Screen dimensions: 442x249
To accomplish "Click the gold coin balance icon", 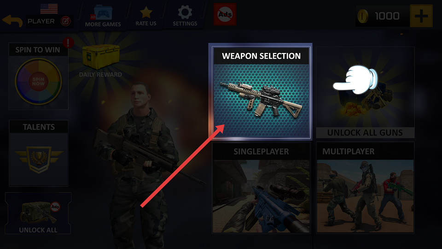I will coord(363,16).
